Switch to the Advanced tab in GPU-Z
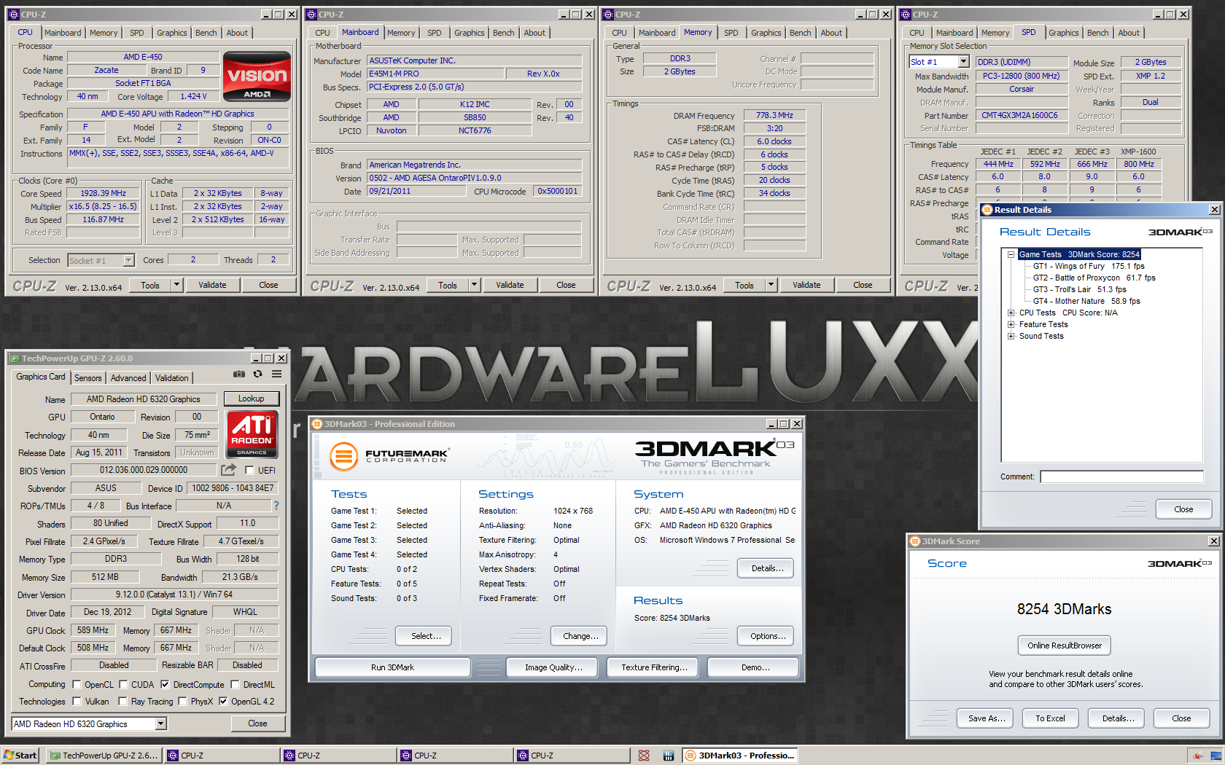 point(128,378)
